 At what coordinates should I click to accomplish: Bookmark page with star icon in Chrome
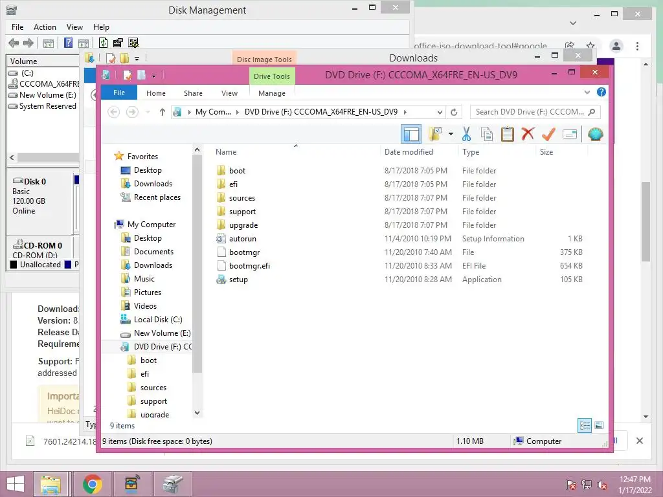tap(590, 46)
